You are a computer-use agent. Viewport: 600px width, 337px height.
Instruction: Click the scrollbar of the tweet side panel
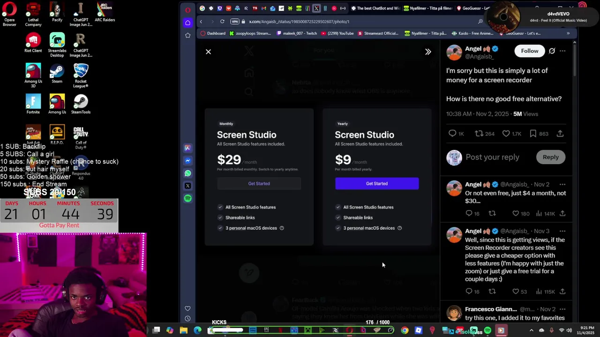tap(574, 61)
